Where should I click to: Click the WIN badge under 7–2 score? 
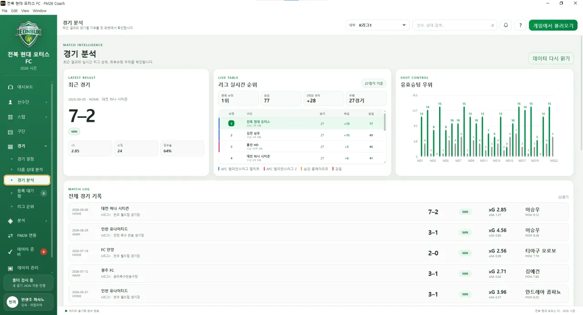pyautogui.click(x=74, y=131)
